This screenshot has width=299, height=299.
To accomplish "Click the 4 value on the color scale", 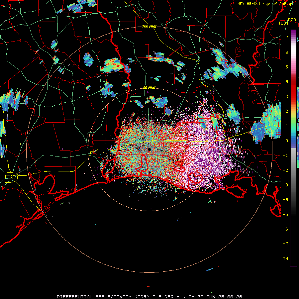I will [x=287, y=82].
